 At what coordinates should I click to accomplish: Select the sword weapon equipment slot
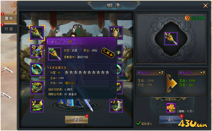pyautogui.click(x=37, y=33)
